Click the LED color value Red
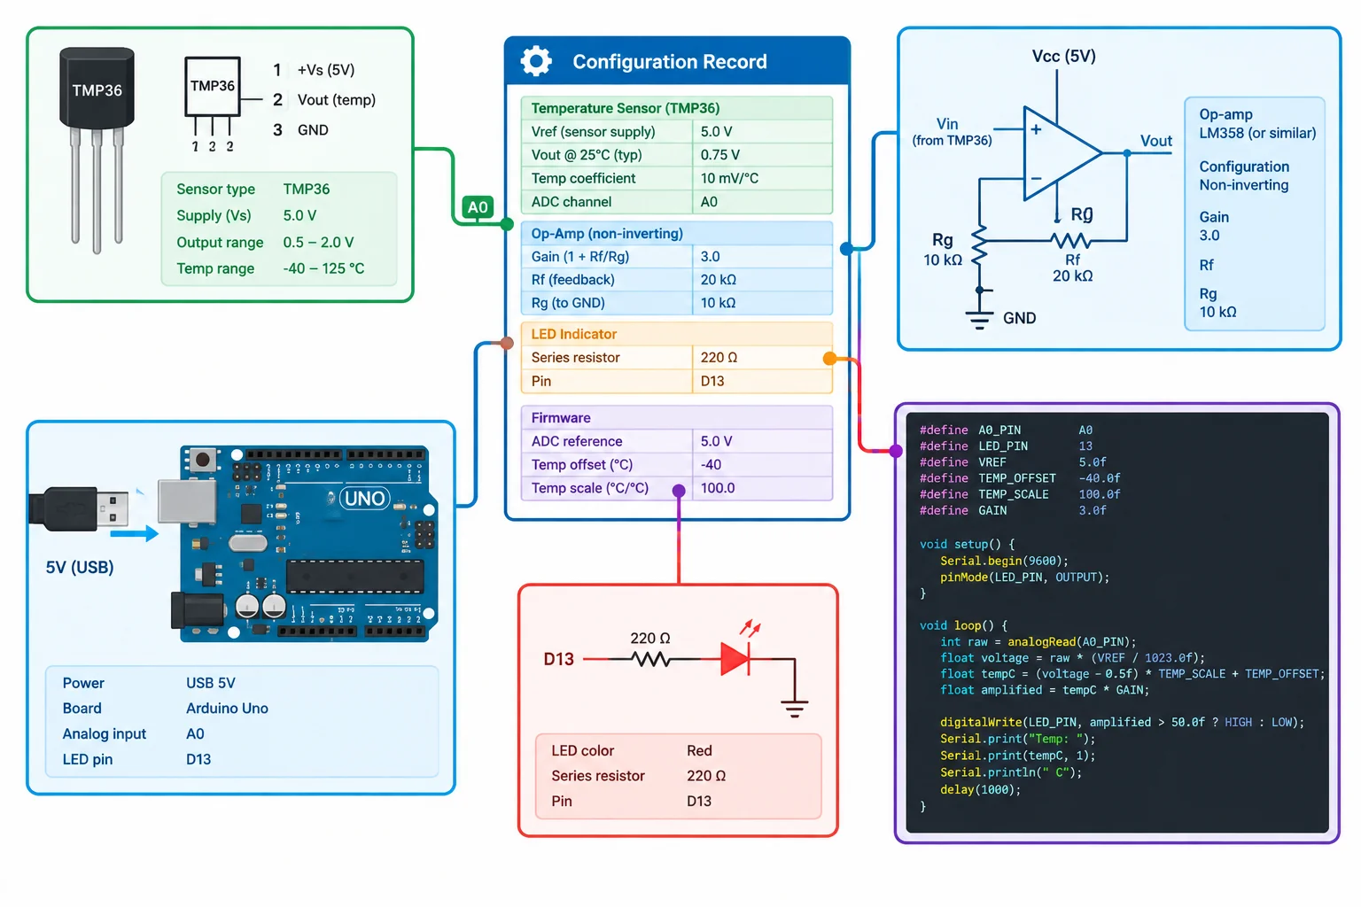The image size is (1361, 907). [x=699, y=751]
